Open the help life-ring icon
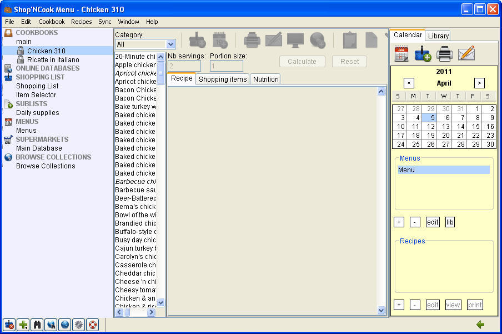Screen dimensions: 502x334 (92, 325)
